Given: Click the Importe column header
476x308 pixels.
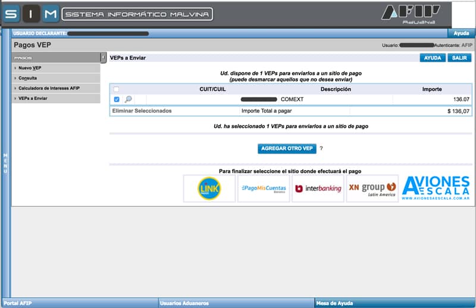Looking at the screenshot, I should 432,89.
